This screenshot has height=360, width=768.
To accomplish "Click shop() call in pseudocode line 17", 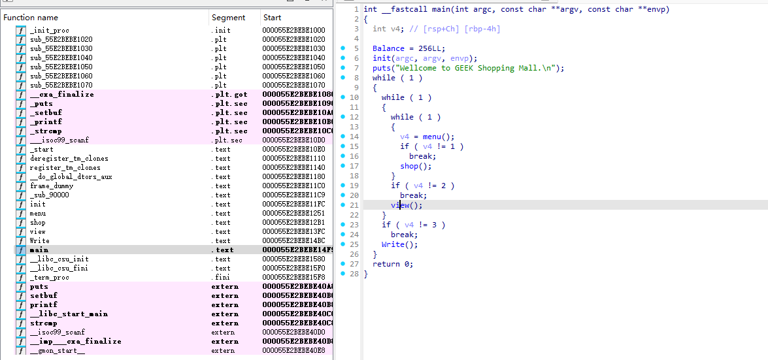I will coord(413,166).
